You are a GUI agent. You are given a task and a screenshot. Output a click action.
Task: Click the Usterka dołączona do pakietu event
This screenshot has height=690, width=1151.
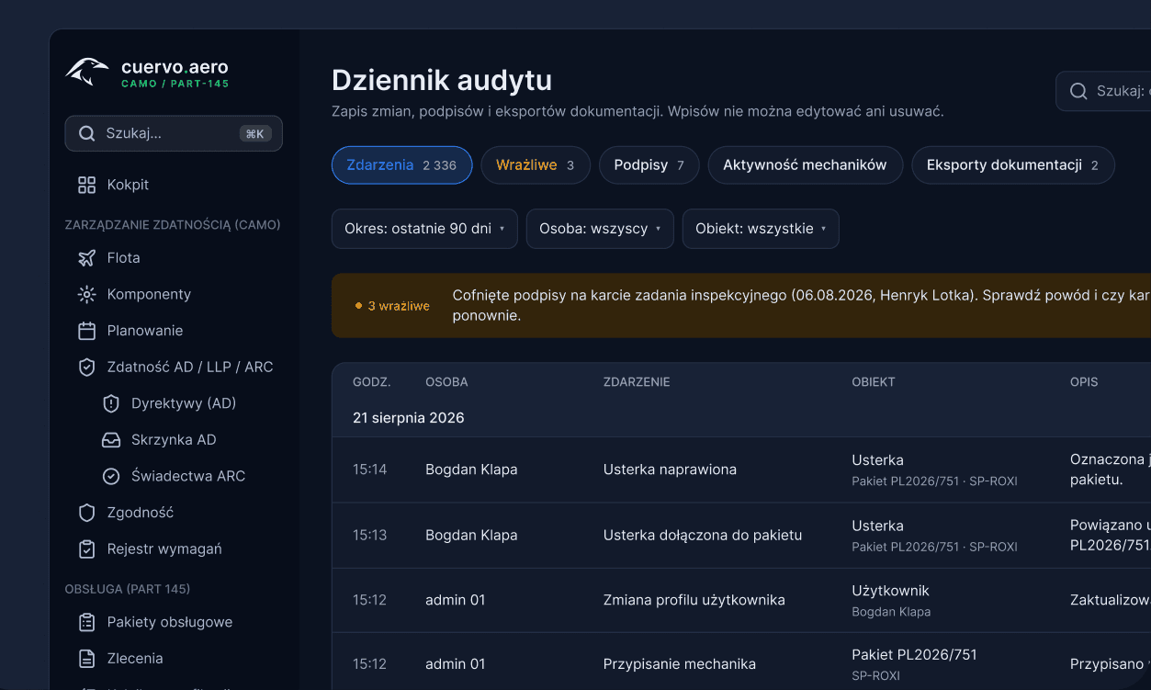(703, 535)
